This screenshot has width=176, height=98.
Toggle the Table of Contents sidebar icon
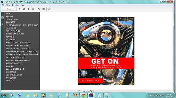[3, 17]
